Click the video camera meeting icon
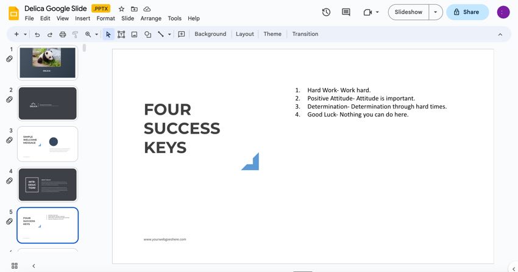The height and width of the screenshot is (272, 518). 367,12
